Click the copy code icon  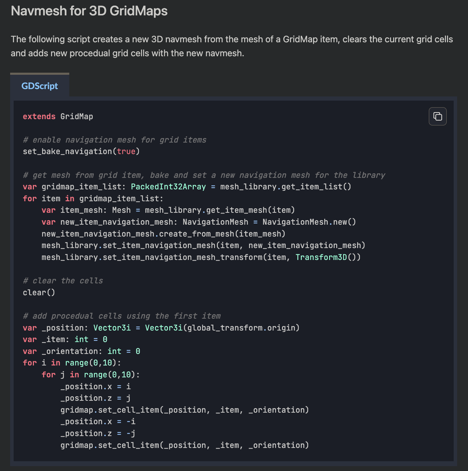438,116
